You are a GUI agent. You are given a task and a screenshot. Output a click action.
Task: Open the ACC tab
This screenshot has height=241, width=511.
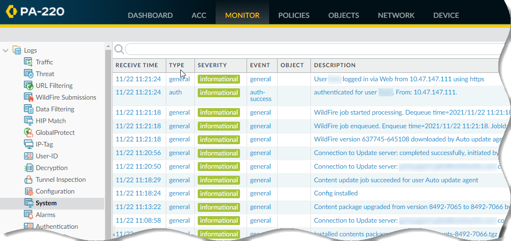point(199,16)
